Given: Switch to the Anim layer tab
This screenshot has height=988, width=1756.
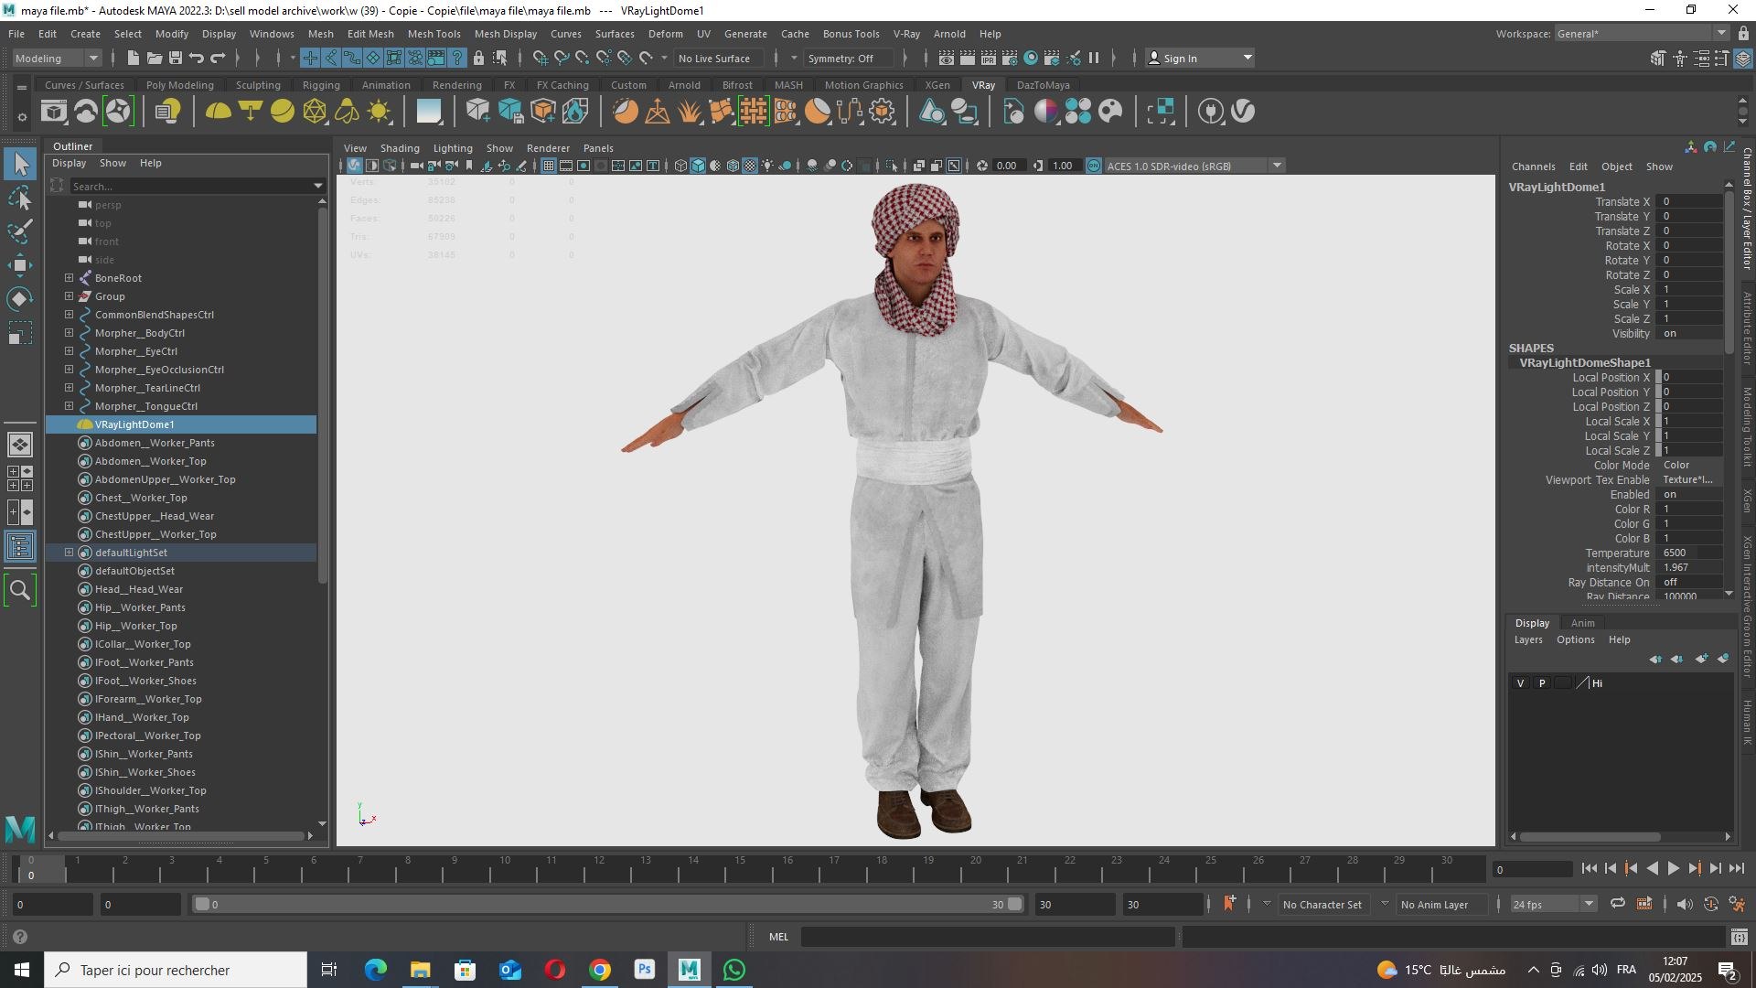Looking at the screenshot, I should coord(1582,623).
